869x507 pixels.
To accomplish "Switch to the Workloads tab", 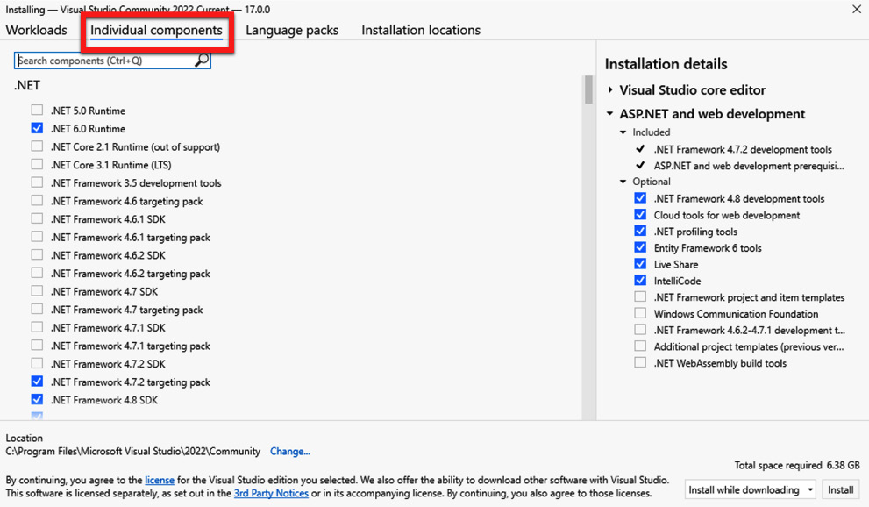I will click(x=37, y=30).
